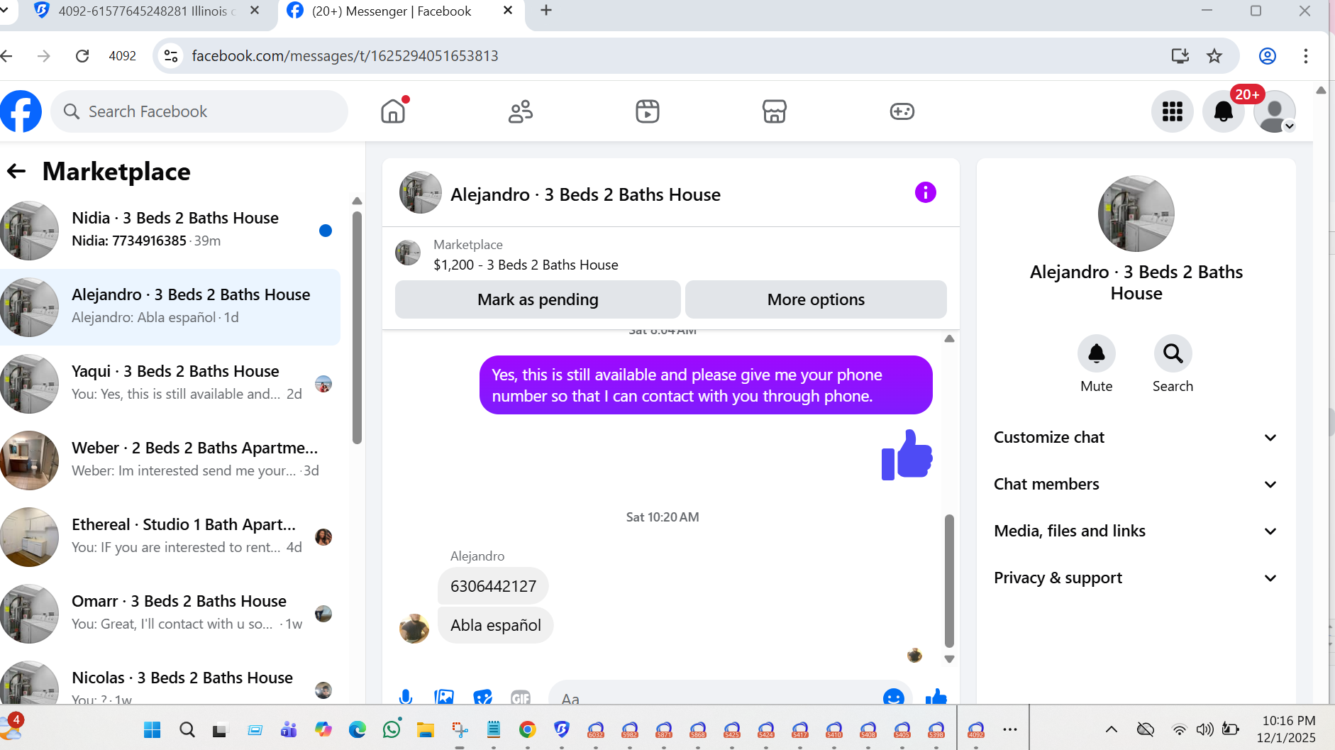
Task: Open the Reels video icon
Action: (x=648, y=111)
